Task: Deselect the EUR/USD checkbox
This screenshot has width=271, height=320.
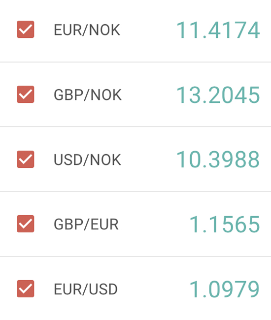Action: point(25,288)
